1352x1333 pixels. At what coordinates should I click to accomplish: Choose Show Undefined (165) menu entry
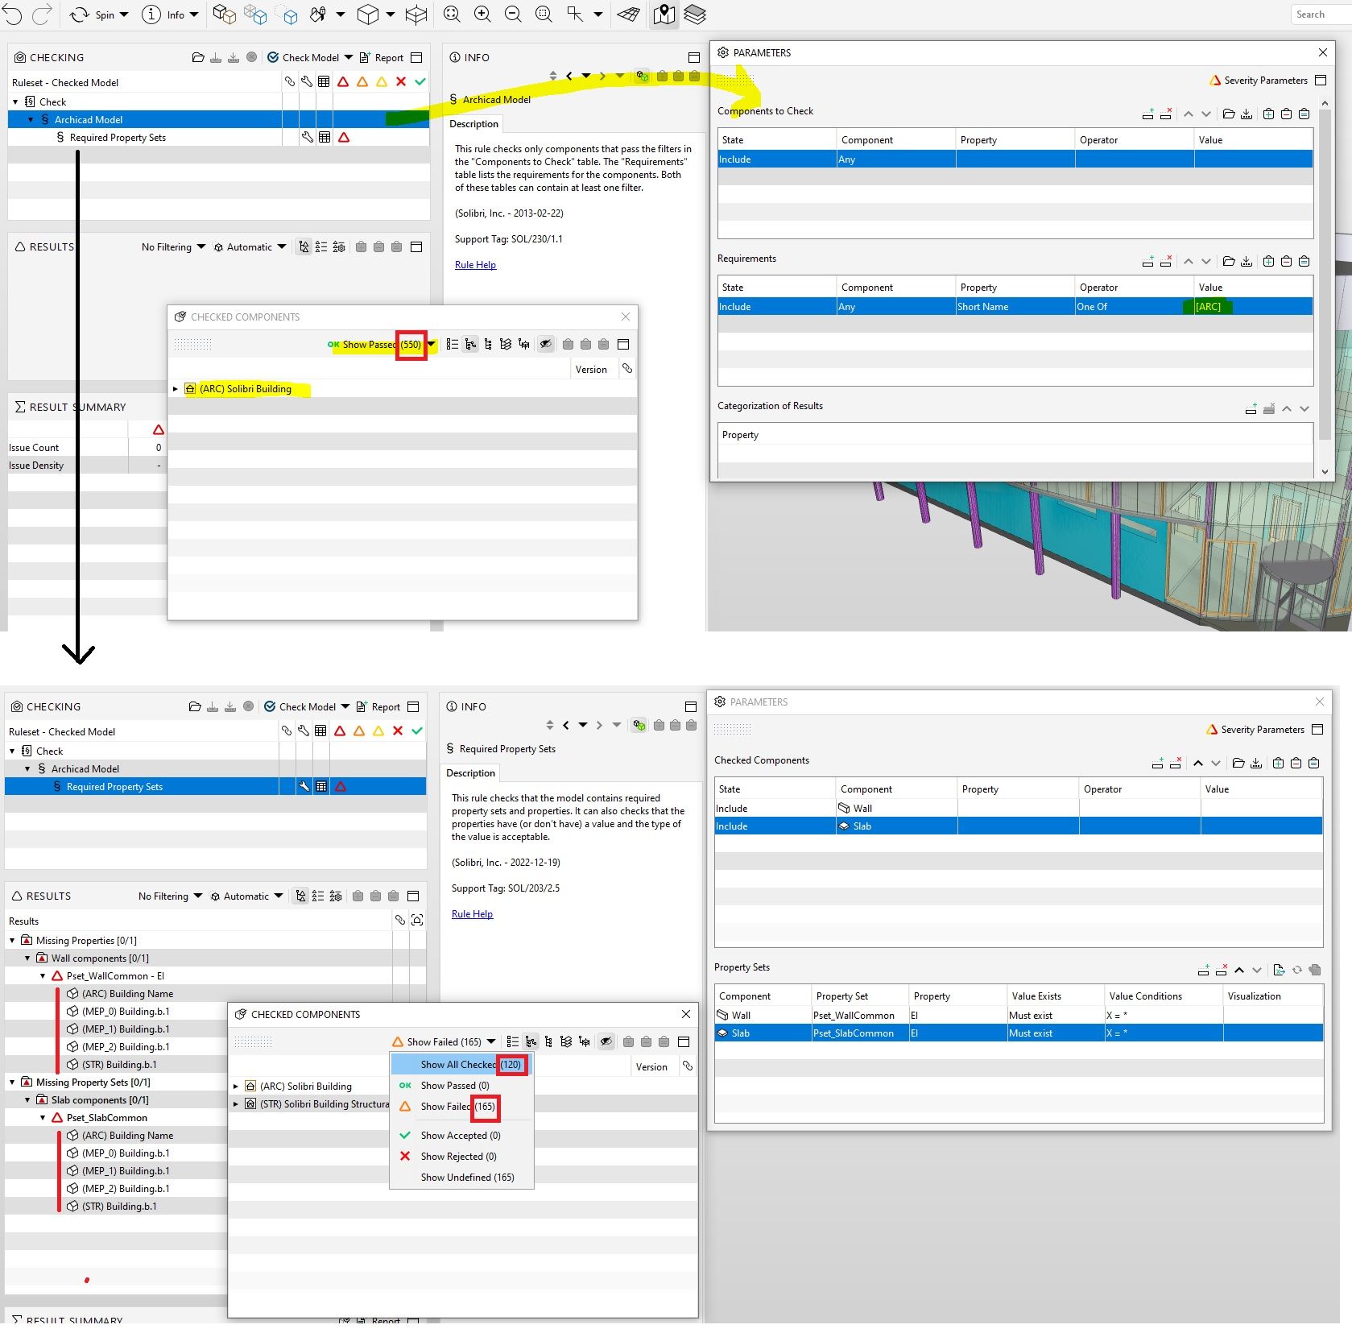[x=461, y=1178]
